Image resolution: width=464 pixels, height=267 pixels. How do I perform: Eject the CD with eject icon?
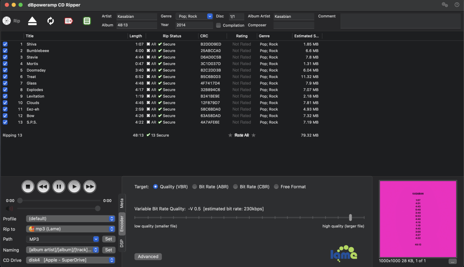[32, 21]
